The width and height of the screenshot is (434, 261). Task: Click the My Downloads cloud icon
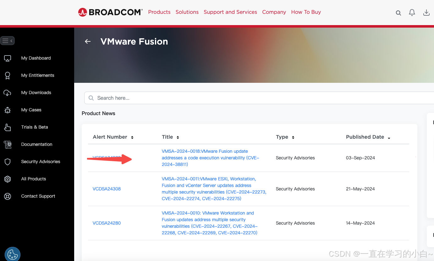pos(8,93)
